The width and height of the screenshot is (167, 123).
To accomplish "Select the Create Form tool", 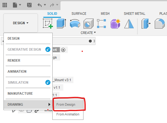I will click(115, 24).
